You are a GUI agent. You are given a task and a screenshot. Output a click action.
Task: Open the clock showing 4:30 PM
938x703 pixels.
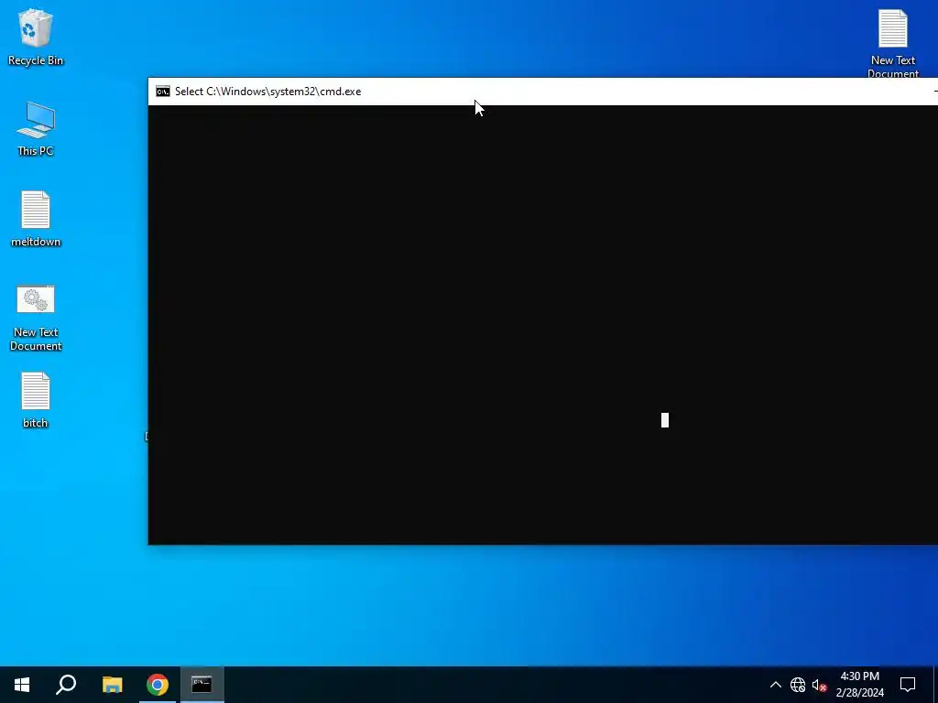(x=859, y=685)
